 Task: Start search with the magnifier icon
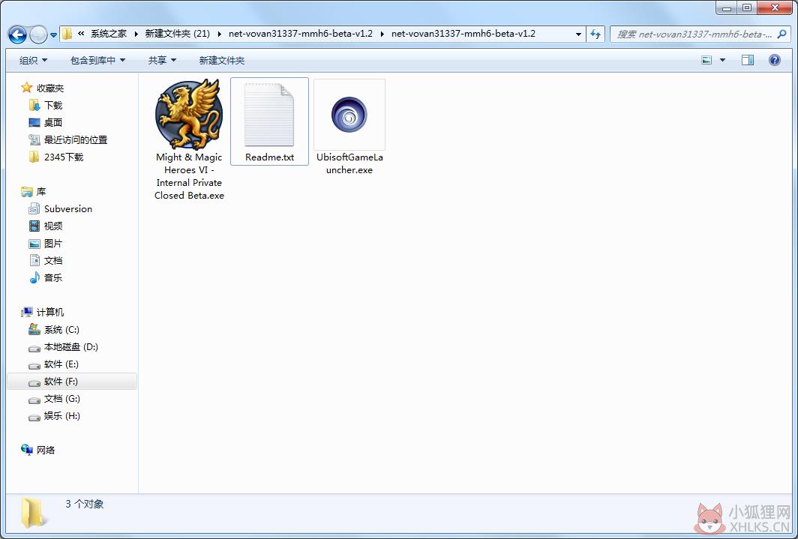781,34
